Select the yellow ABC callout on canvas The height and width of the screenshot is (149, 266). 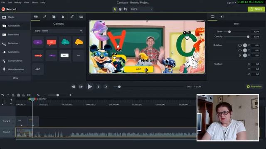pyautogui.click(x=139, y=69)
